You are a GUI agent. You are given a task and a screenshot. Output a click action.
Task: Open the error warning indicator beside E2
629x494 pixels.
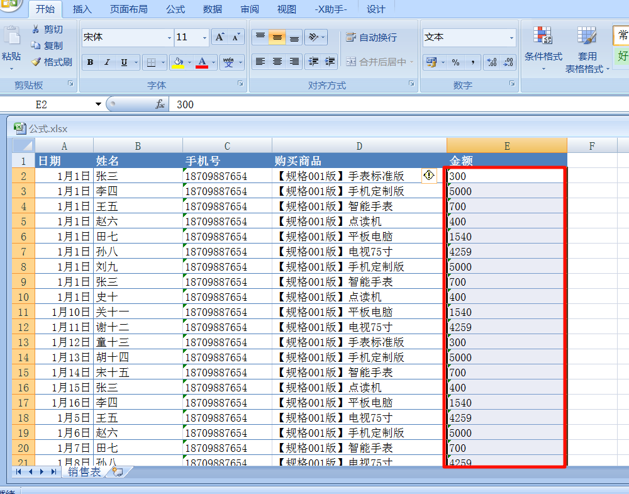click(x=429, y=176)
